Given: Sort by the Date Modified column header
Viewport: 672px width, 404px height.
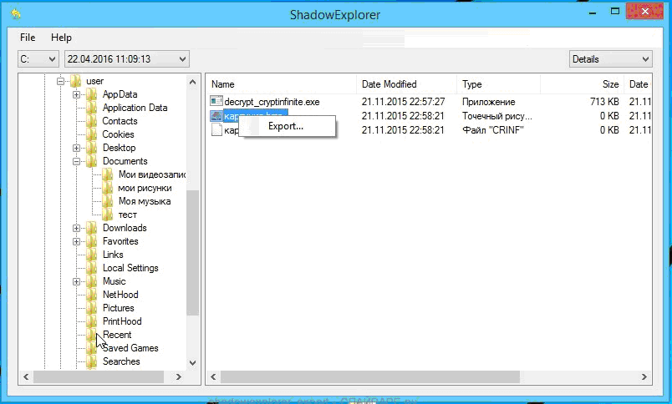Looking at the screenshot, I should pyautogui.click(x=406, y=84).
